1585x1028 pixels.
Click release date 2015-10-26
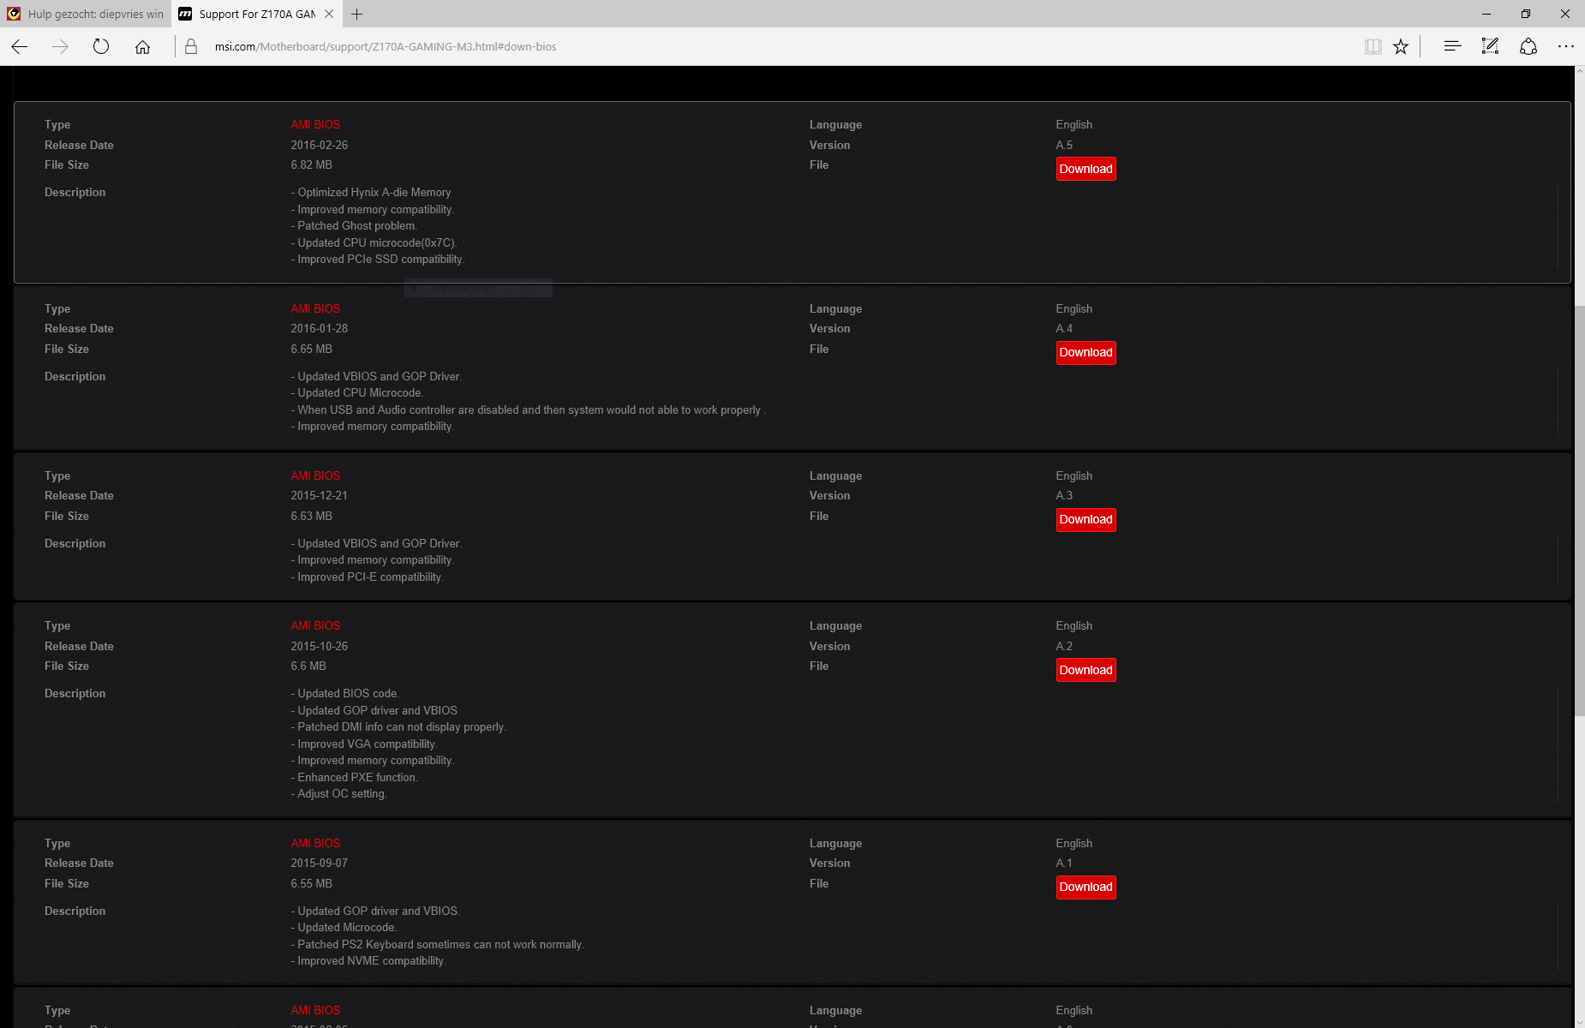pos(320,646)
